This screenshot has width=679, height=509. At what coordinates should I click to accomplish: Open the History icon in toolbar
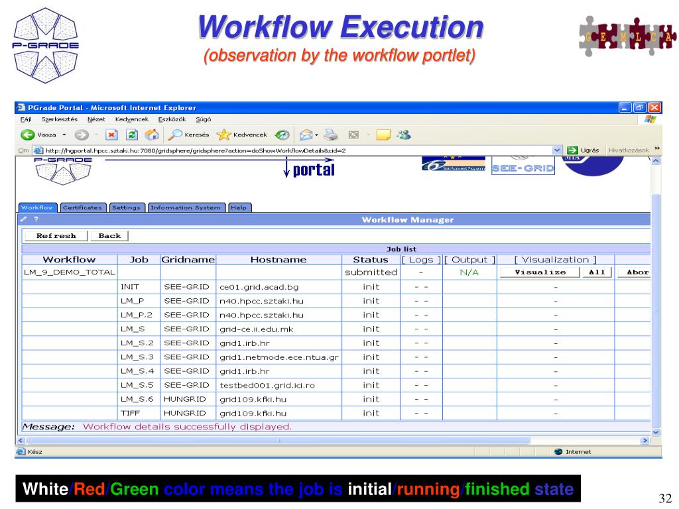(282, 135)
